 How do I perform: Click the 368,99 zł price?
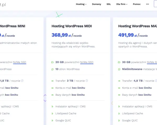[x=61, y=35]
